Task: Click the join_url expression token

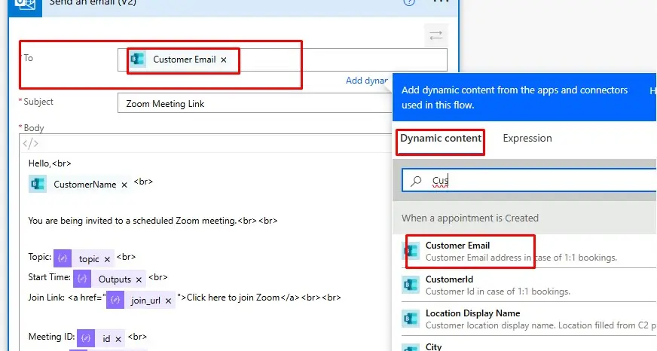Action: click(145, 300)
